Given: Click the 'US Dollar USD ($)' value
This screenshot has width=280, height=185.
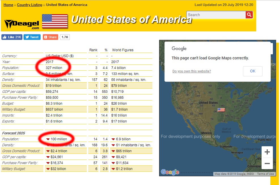Looking at the screenshot, I should tap(60, 56).
